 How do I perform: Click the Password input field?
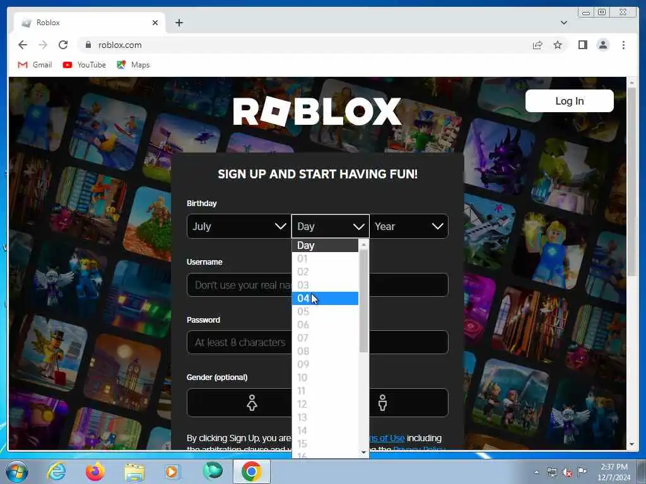[317, 342]
